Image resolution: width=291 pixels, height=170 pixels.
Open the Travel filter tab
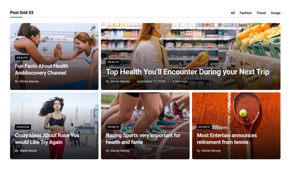point(261,13)
